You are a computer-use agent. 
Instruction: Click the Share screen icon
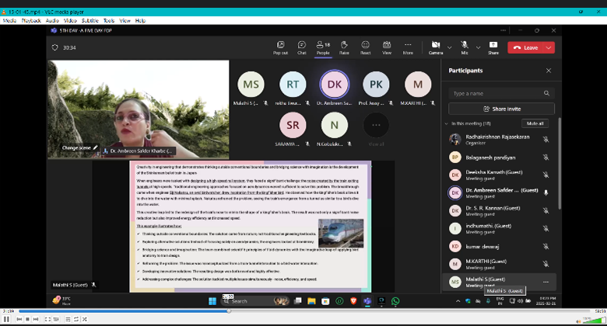pos(493,47)
